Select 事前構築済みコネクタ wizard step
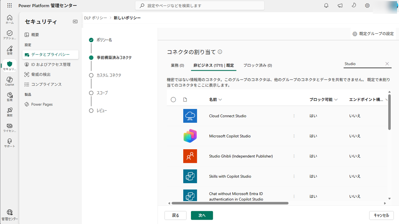Screen dimensions: 399x224 [110, 58]
